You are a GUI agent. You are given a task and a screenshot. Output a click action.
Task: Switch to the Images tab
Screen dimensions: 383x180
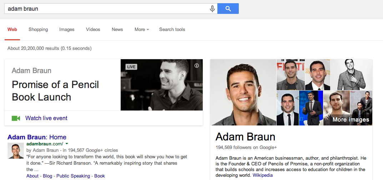[67, 30]
